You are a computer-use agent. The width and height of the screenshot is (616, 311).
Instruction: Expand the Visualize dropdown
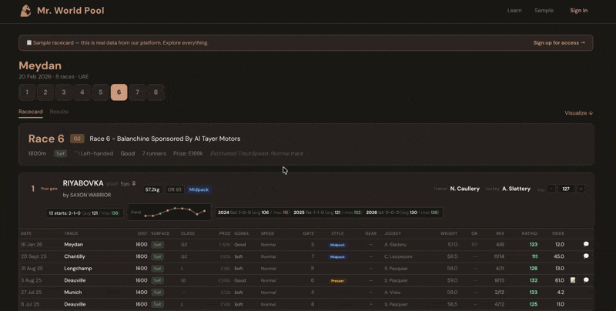(578, 113)
